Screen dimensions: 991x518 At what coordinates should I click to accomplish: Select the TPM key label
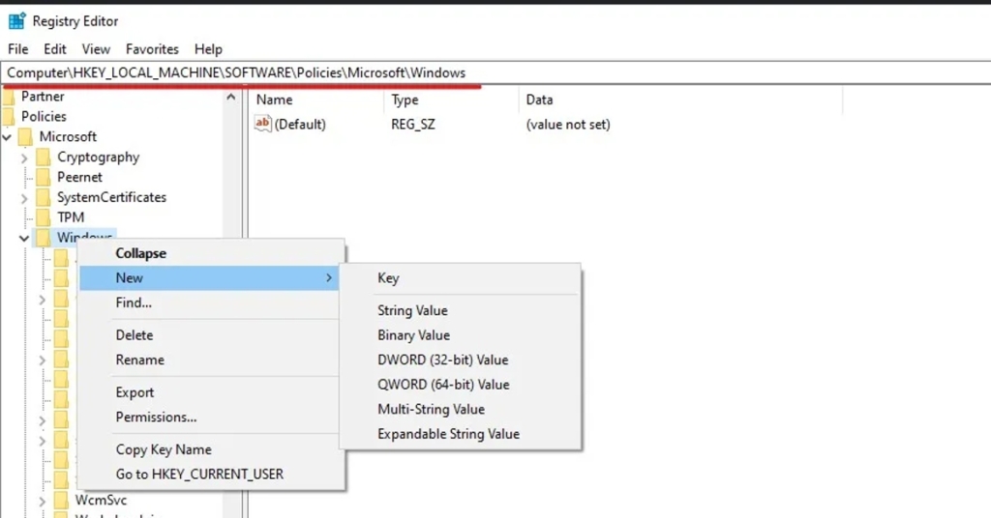(71, 217)
